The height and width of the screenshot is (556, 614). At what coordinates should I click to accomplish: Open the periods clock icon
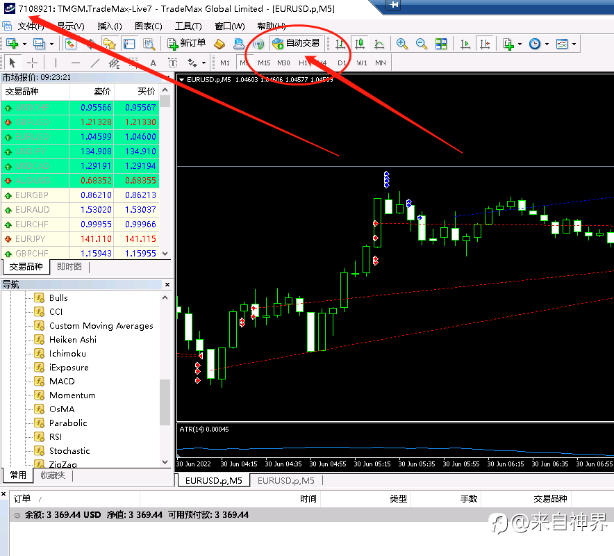click(535, 44)
